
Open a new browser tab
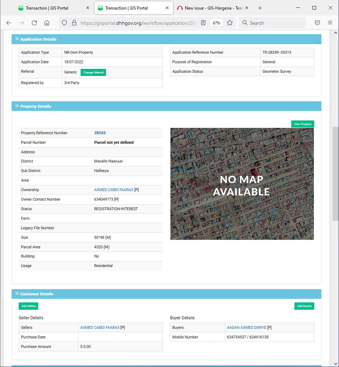[x=260, y=8]
